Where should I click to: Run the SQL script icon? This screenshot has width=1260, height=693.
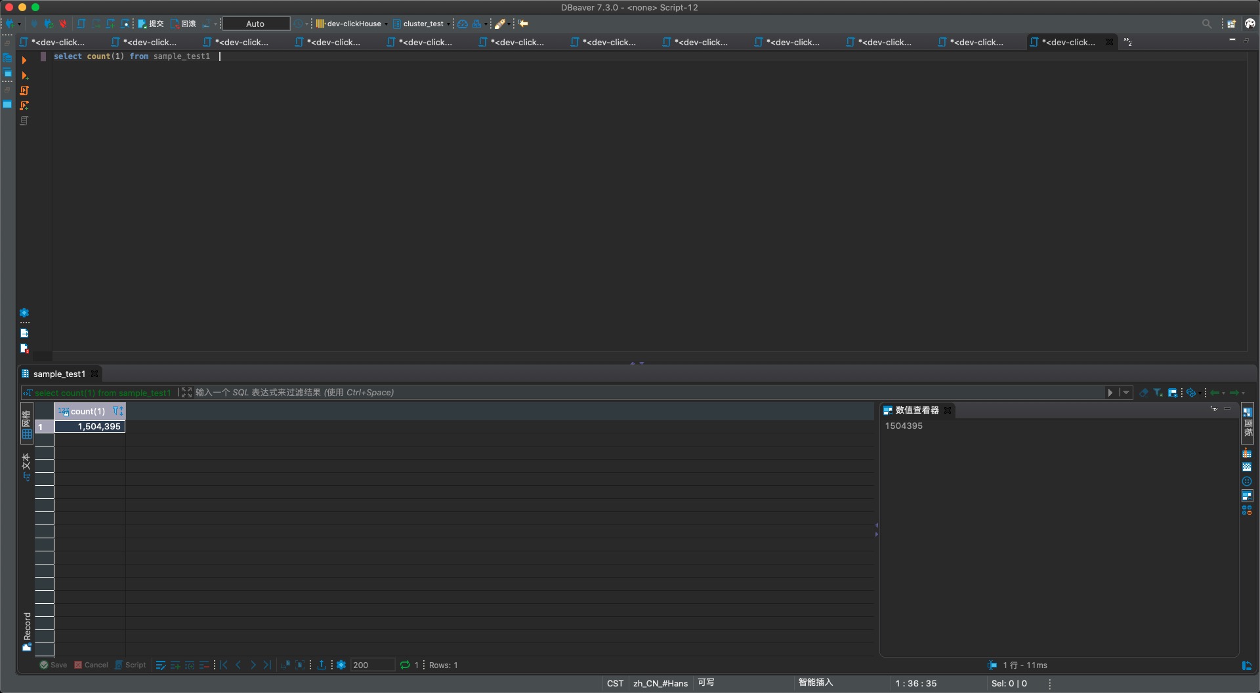pyautogui.click(x=24, y=90)
